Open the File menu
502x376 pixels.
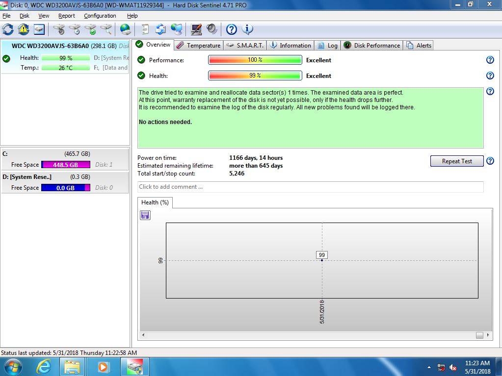[6, 16]
